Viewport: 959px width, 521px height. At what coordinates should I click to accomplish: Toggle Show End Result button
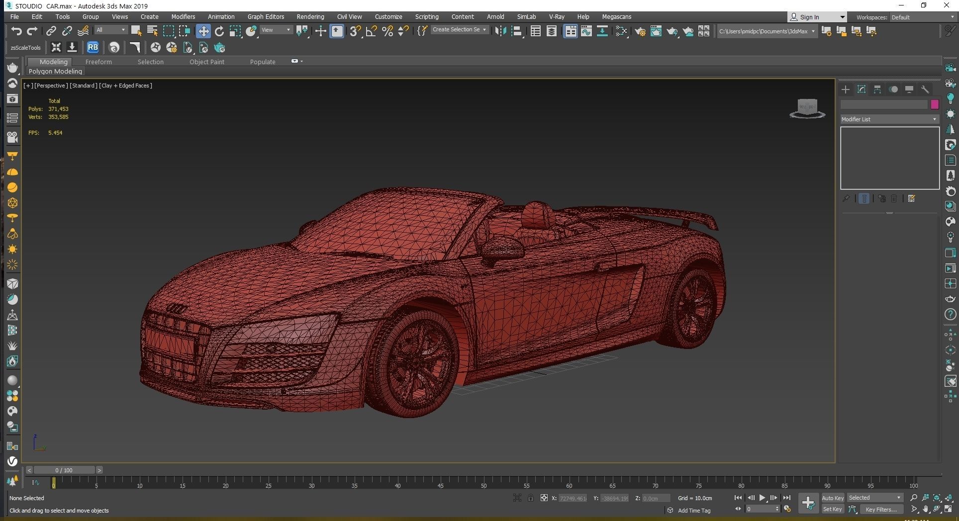point(864,198)
